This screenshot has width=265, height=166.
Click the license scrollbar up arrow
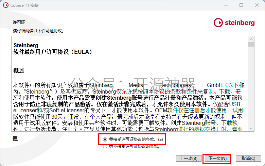pyautogui.click(x=251, y=39)
